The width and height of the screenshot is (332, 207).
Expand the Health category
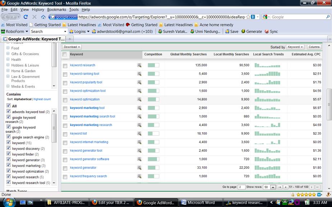coord(8,59)
